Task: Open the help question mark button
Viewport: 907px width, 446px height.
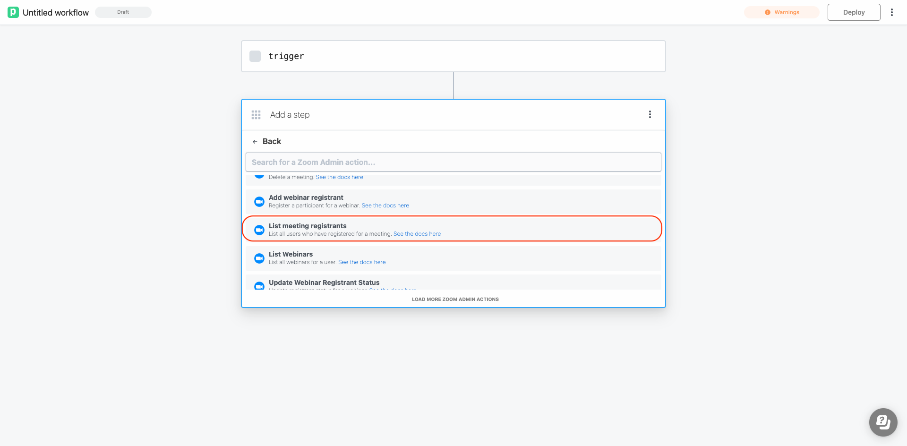Action: coord(883,422)
